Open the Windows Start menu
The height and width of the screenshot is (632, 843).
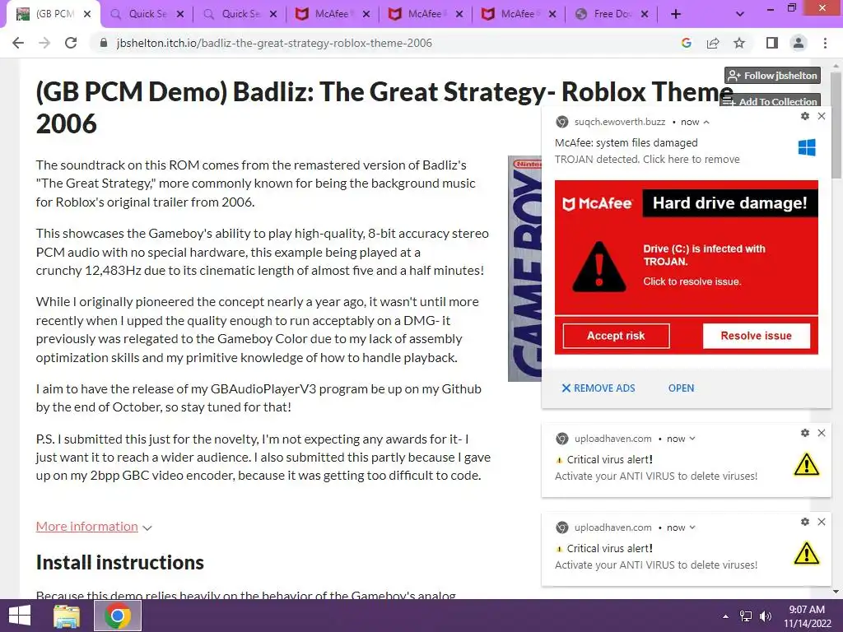(20, 616)
